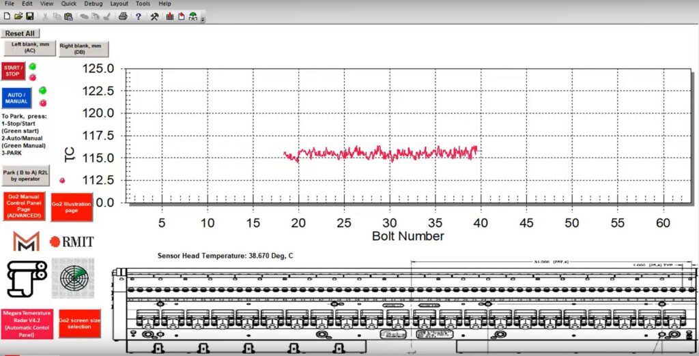Click the red indicator beside Park button

(x=62, y=181)
